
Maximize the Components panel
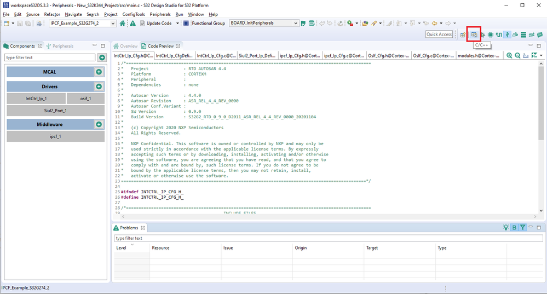click(x=102, y=45)
